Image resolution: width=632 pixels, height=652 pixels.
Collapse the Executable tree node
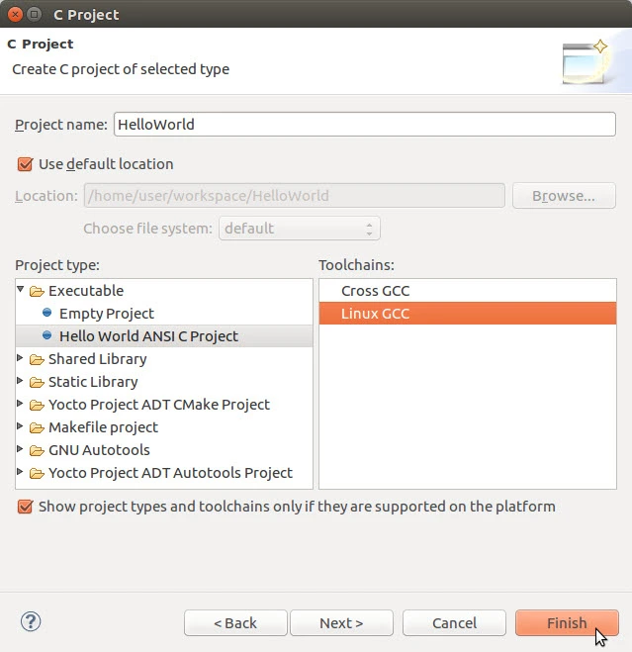(21, 291)
